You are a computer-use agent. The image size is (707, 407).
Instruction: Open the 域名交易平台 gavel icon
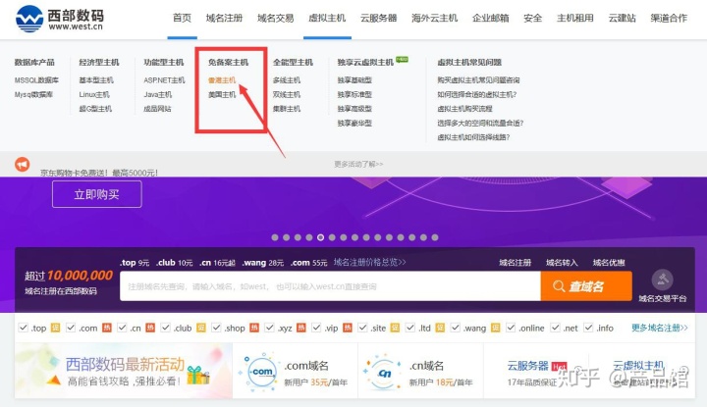[663, 280]
